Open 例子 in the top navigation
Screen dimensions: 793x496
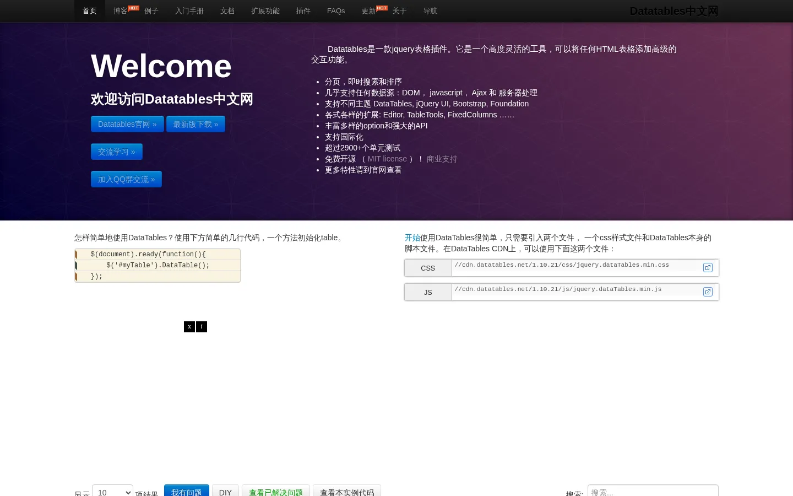pos(151,11)
